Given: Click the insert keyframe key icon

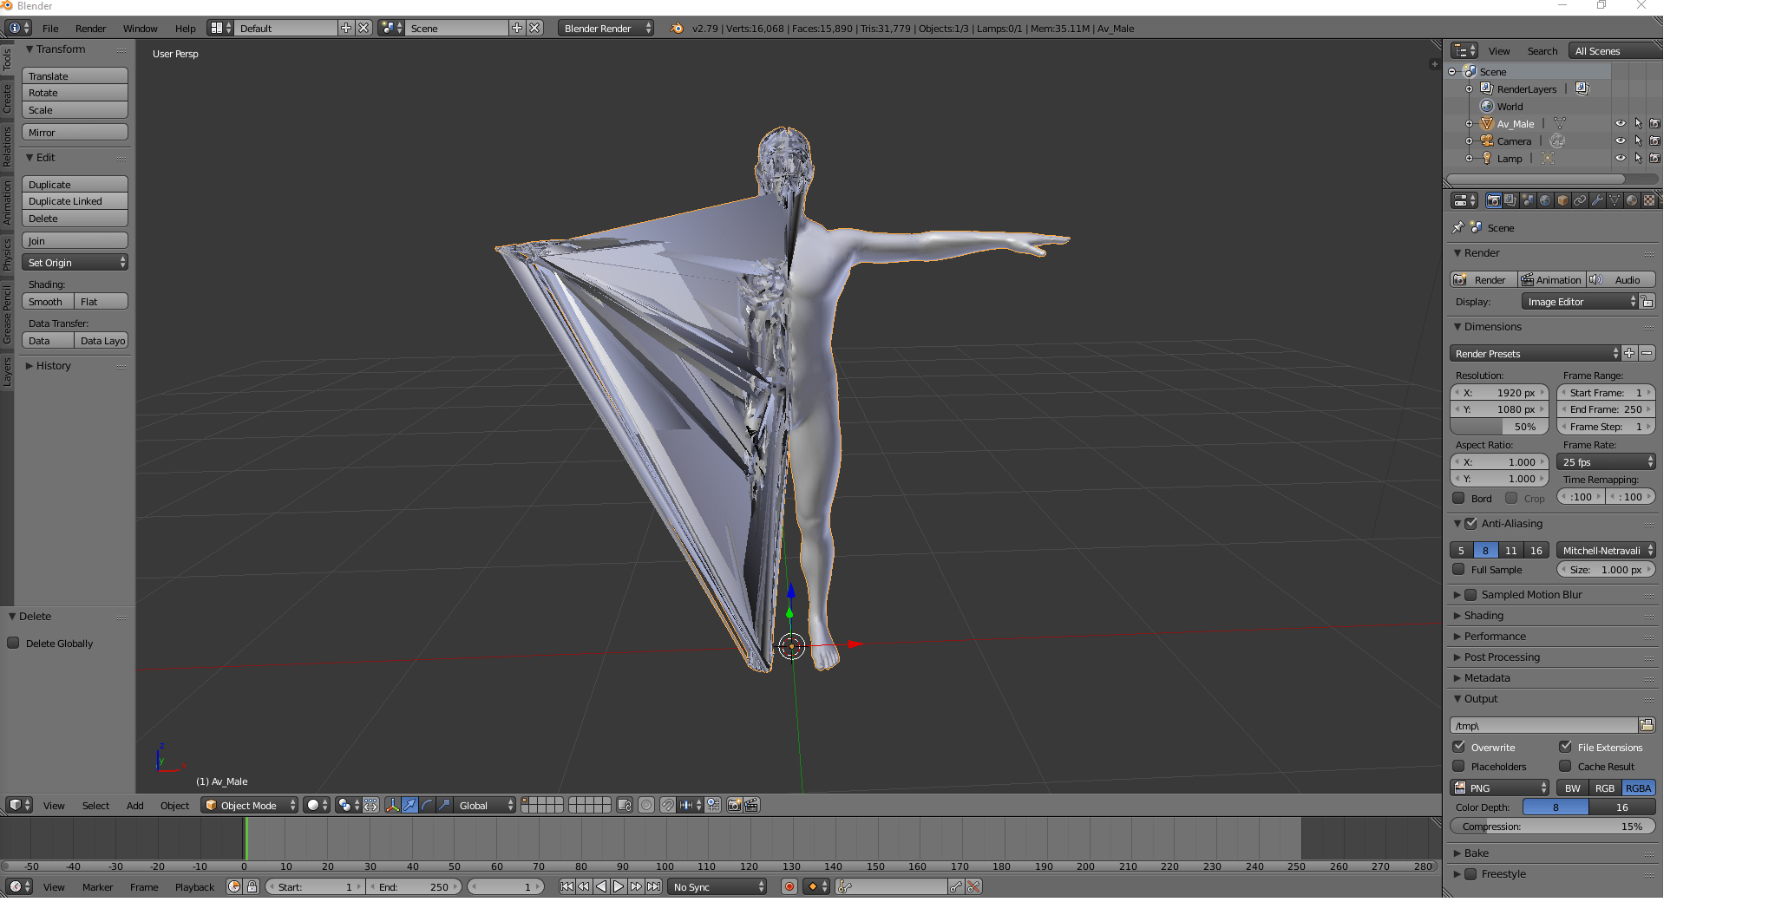Looking at the screenshot, I should pos(955,886).
